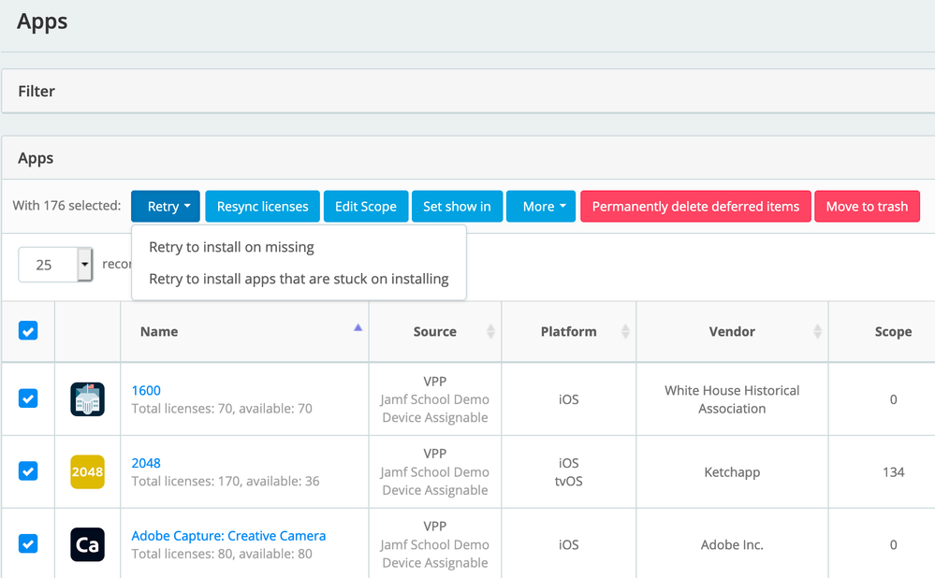
Task: Click the Vendor column header
Action: pos(732,331)
